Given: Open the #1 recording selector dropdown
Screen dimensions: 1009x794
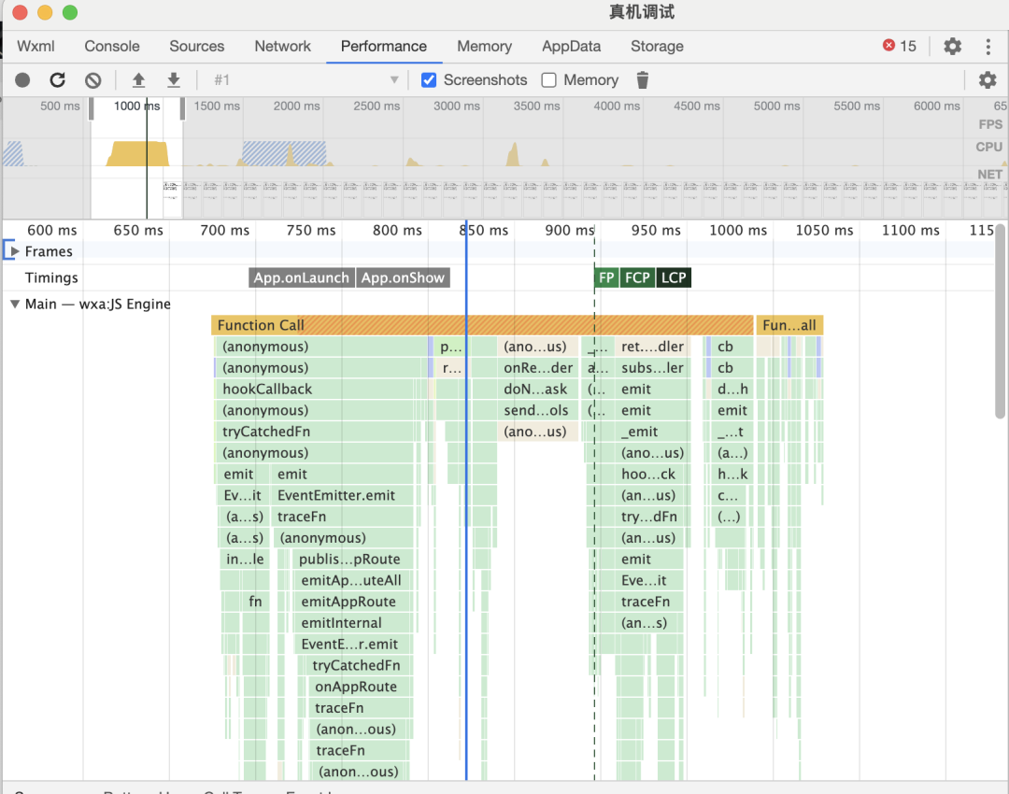Looking at the screenshot, I should [306, 79].
